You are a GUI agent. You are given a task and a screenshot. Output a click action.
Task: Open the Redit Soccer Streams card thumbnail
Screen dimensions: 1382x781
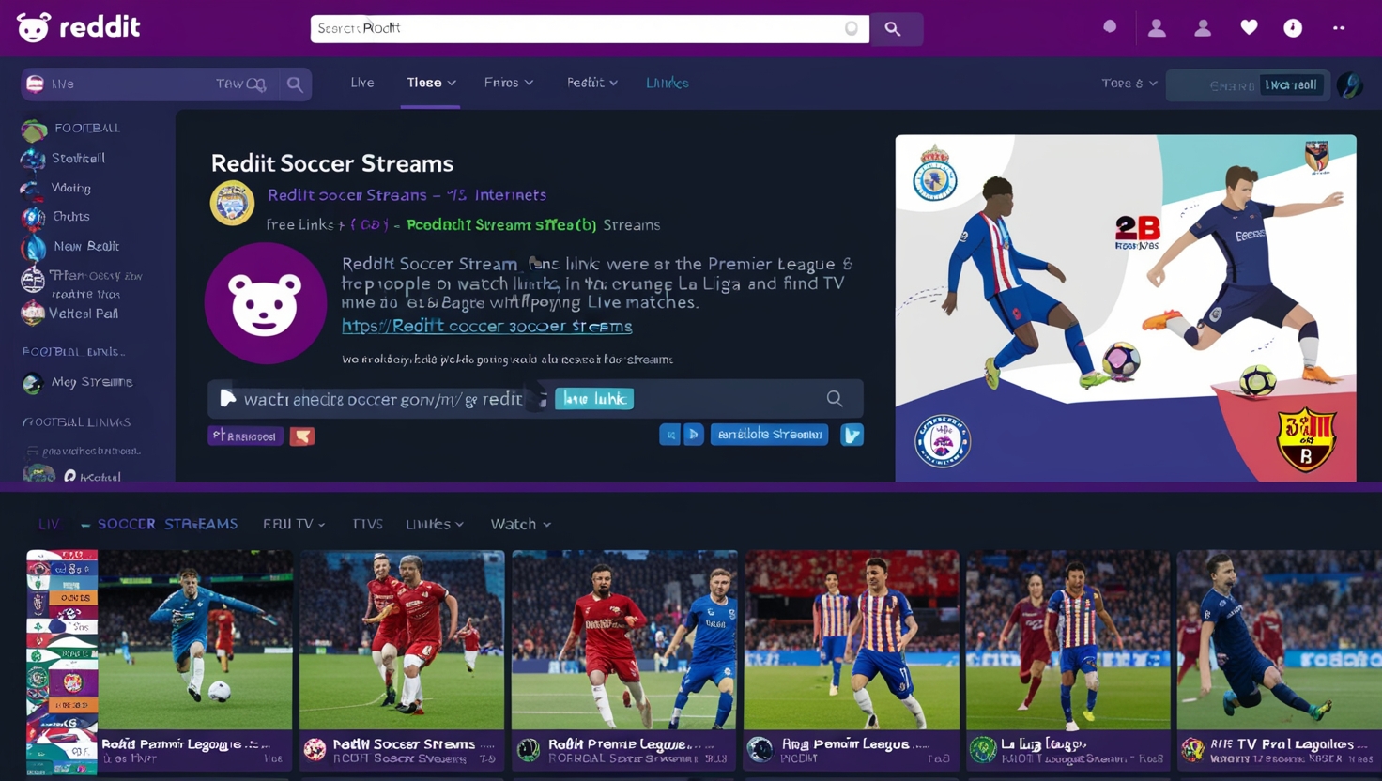(402, 640)
